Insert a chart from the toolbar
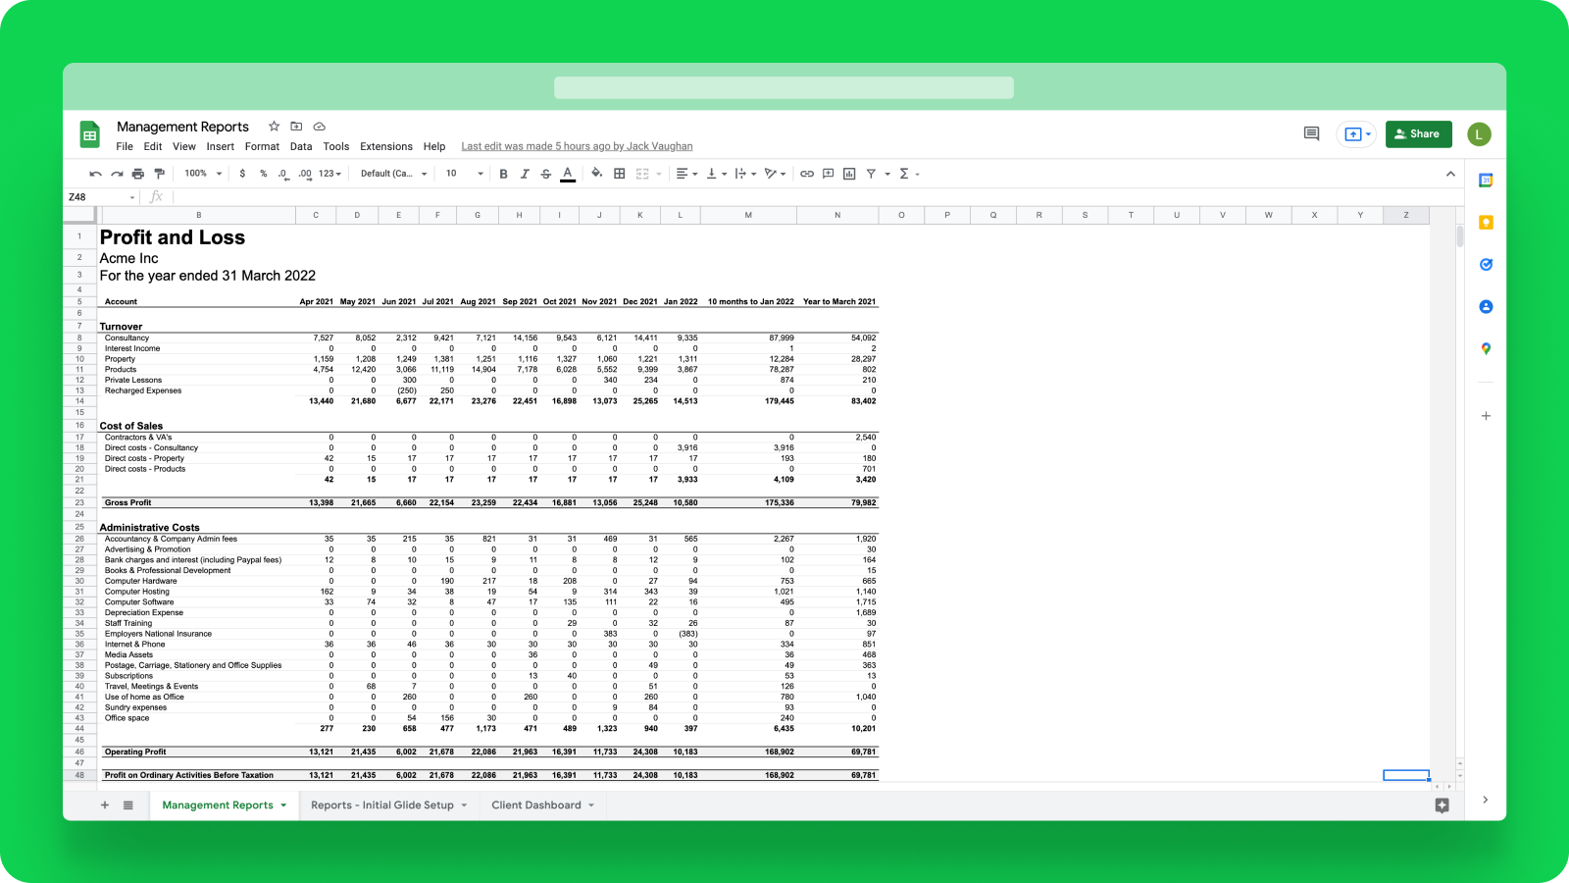Screen dimensions: 1569x883 tap(849, 174)
